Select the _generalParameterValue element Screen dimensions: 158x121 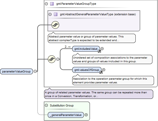click(x=66, y=115)
